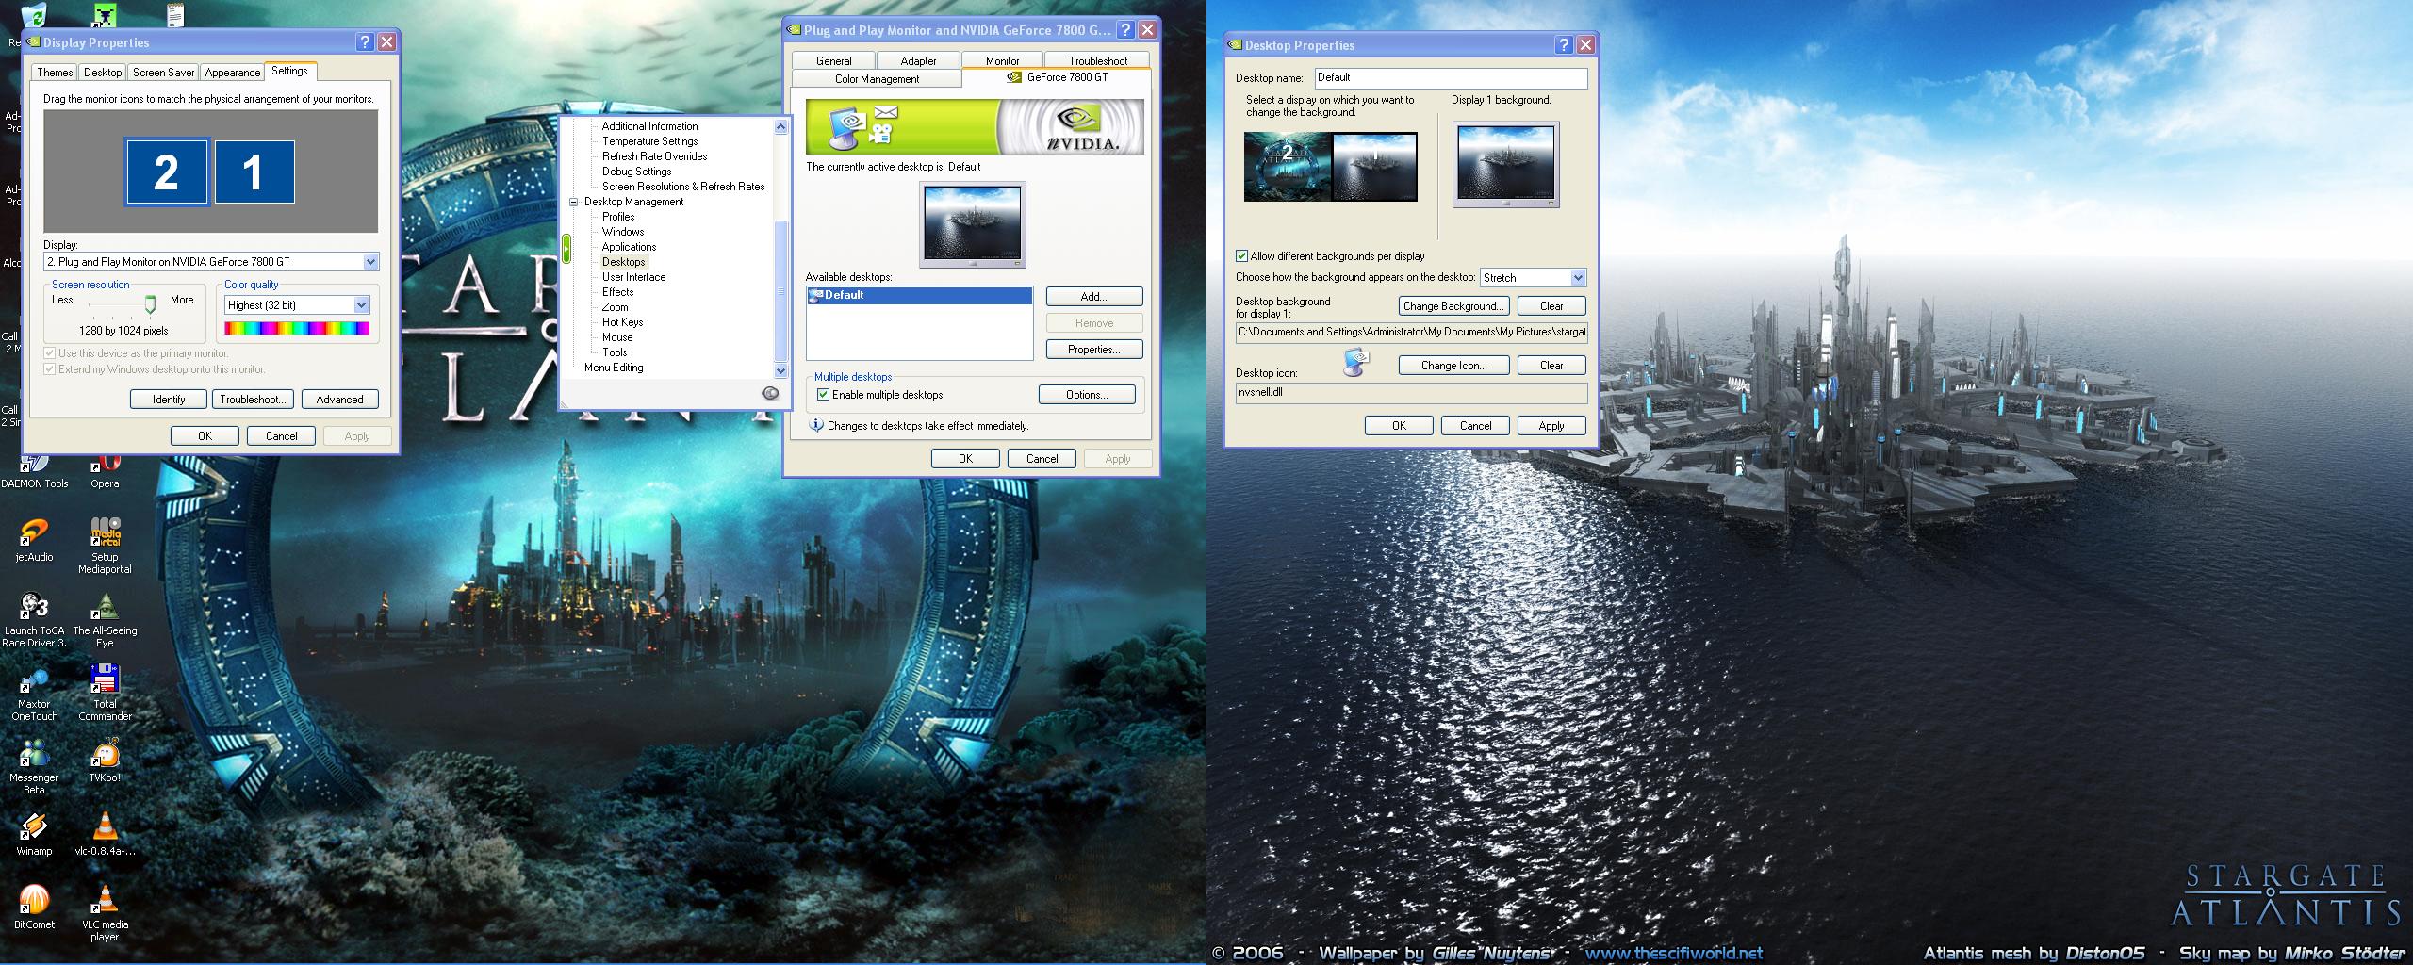Screen dimensions: 2413x965
Task: Toggle Use this device as primary monitor
Action: click(x=50, y=353)
